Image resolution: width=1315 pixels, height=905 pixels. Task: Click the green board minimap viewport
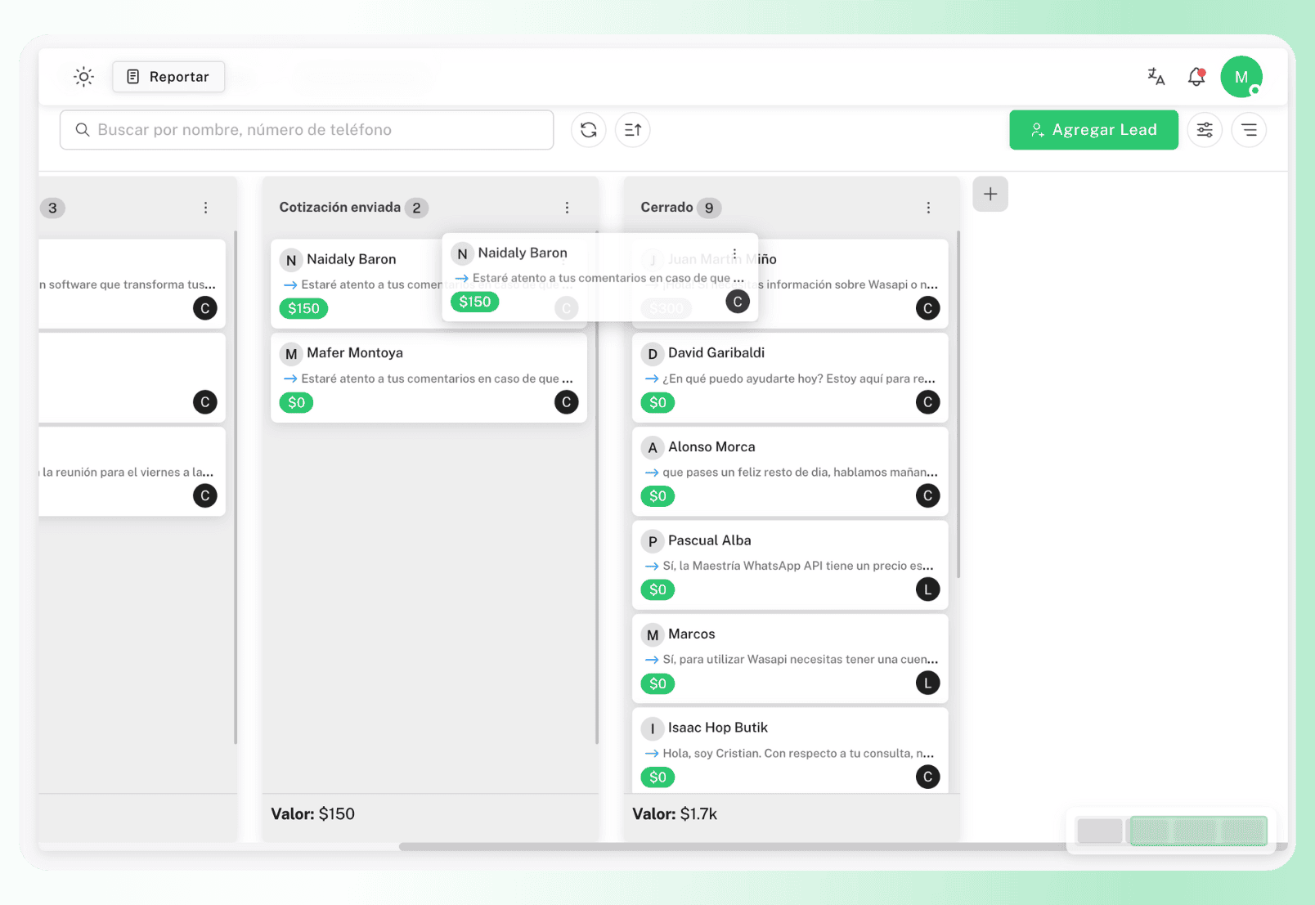(x=1198, y=831)
